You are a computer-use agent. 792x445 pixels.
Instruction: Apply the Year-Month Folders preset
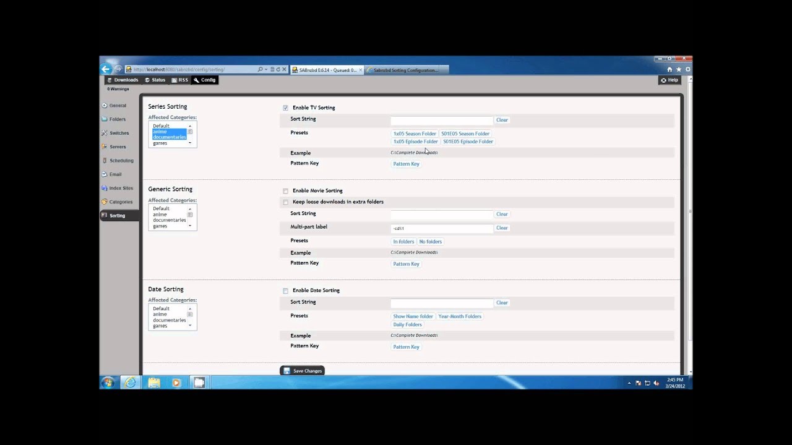460,316
